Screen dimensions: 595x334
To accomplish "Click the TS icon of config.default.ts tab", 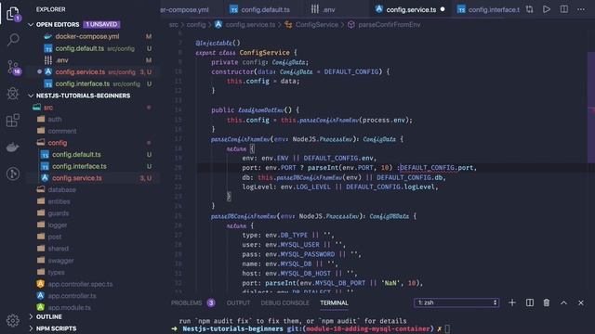I will click(x=233, y=9).
